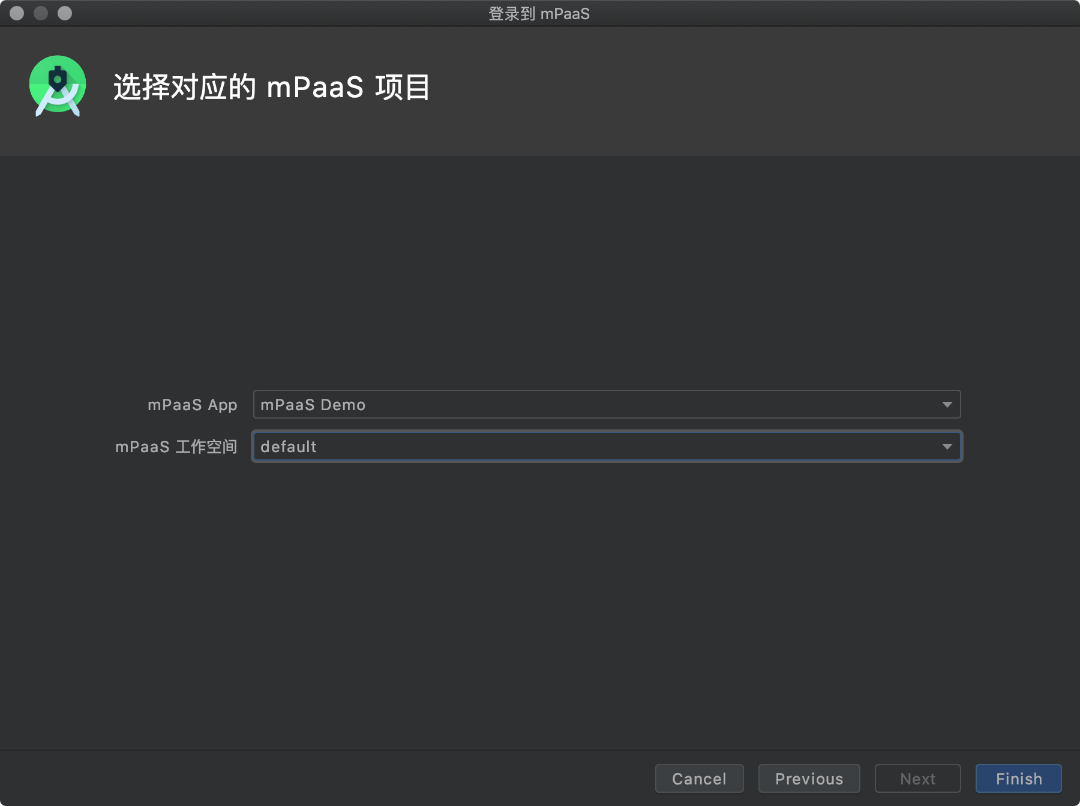Click the Finish button
This screenshot has width=1080, height=806.
1018,778
